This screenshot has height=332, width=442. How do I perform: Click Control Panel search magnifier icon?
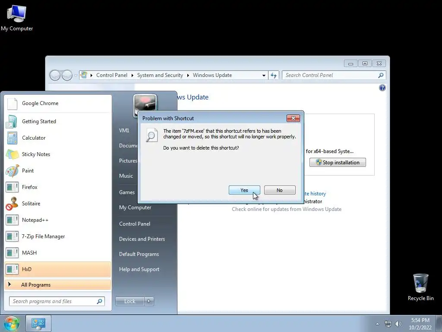381,75
